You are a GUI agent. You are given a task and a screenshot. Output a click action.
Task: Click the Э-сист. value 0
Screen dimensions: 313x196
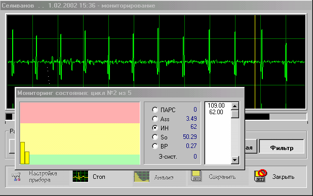tap(195, 157)
